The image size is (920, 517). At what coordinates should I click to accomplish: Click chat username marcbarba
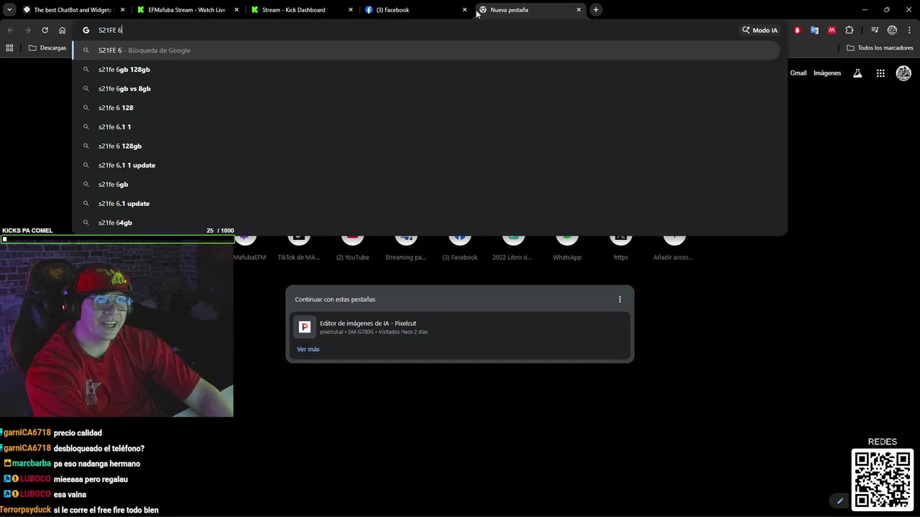click(x=31, y=464)
